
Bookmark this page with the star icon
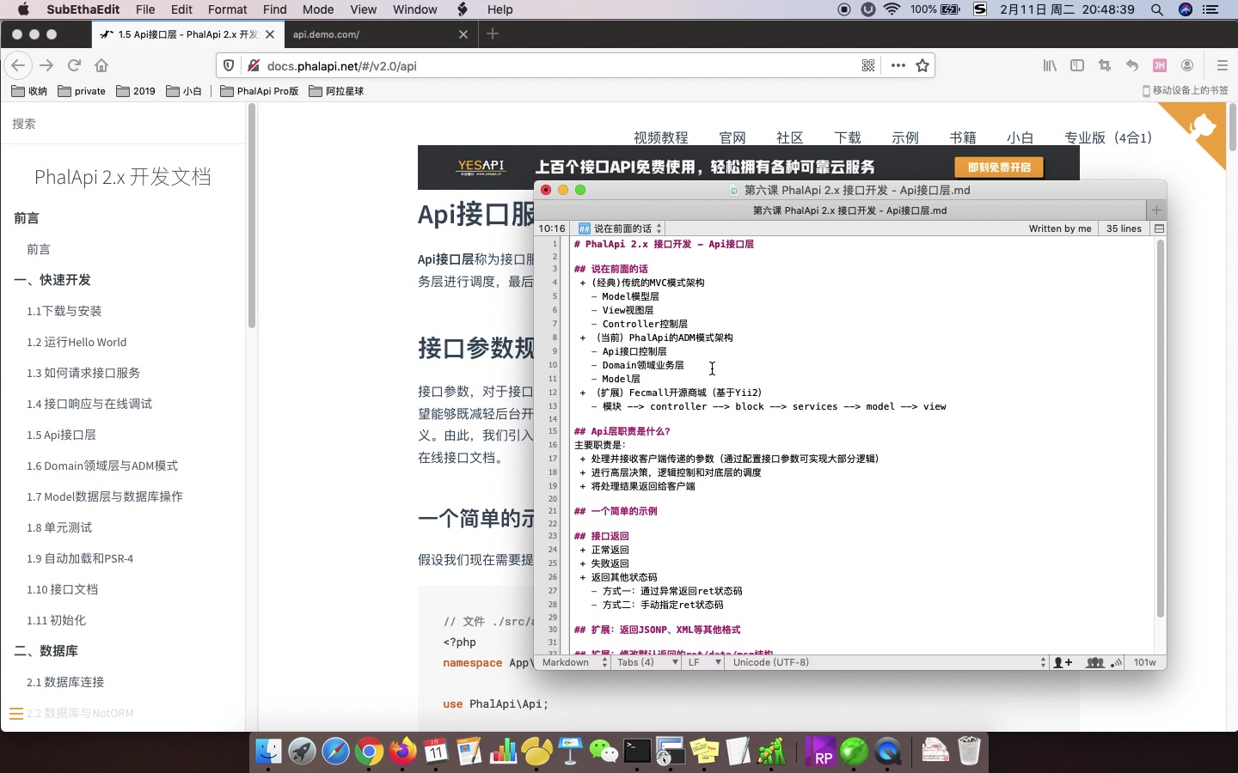point(922,65)
